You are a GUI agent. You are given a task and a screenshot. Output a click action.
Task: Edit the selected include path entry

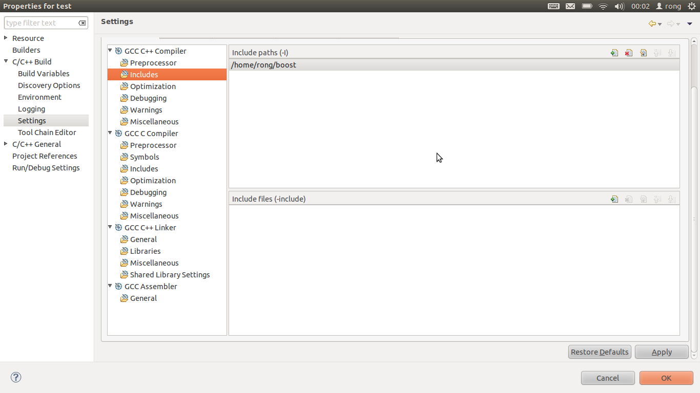tap(643, 53)
